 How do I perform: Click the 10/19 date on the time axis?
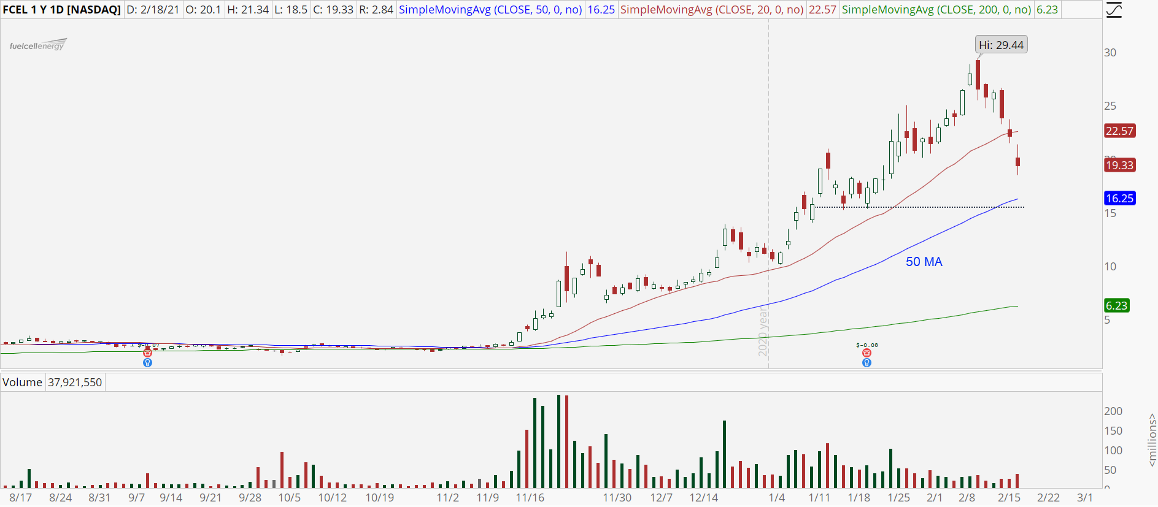[380, 498]
